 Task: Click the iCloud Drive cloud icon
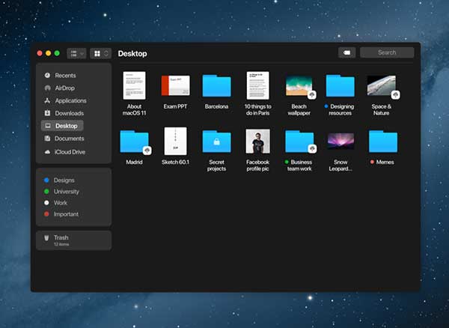pyautogui.click(x=48, y=152)
